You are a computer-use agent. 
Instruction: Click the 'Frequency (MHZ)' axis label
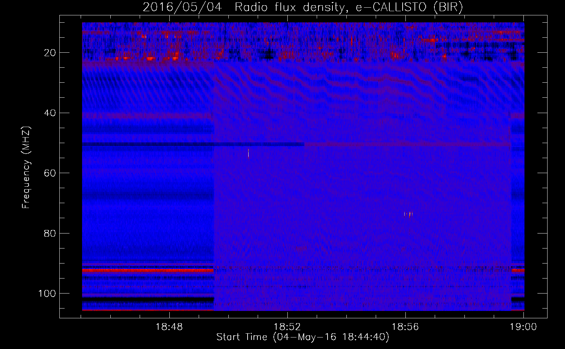26,168
